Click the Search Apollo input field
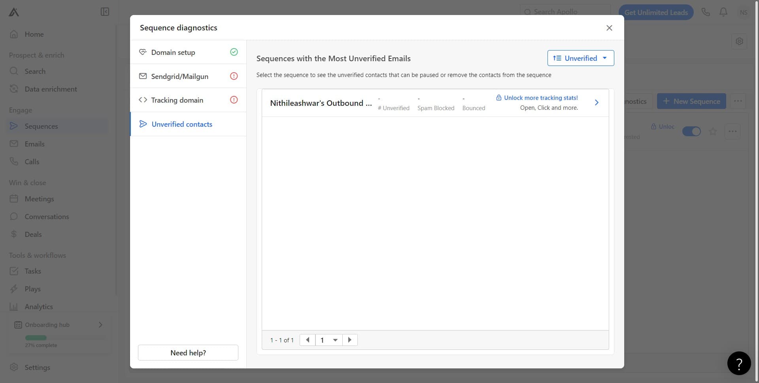 (x=565, y=12)
